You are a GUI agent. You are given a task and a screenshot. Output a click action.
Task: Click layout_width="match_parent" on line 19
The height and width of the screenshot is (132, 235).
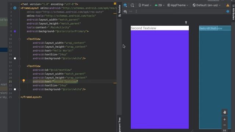pyautogui.click(x=59, y=74)
